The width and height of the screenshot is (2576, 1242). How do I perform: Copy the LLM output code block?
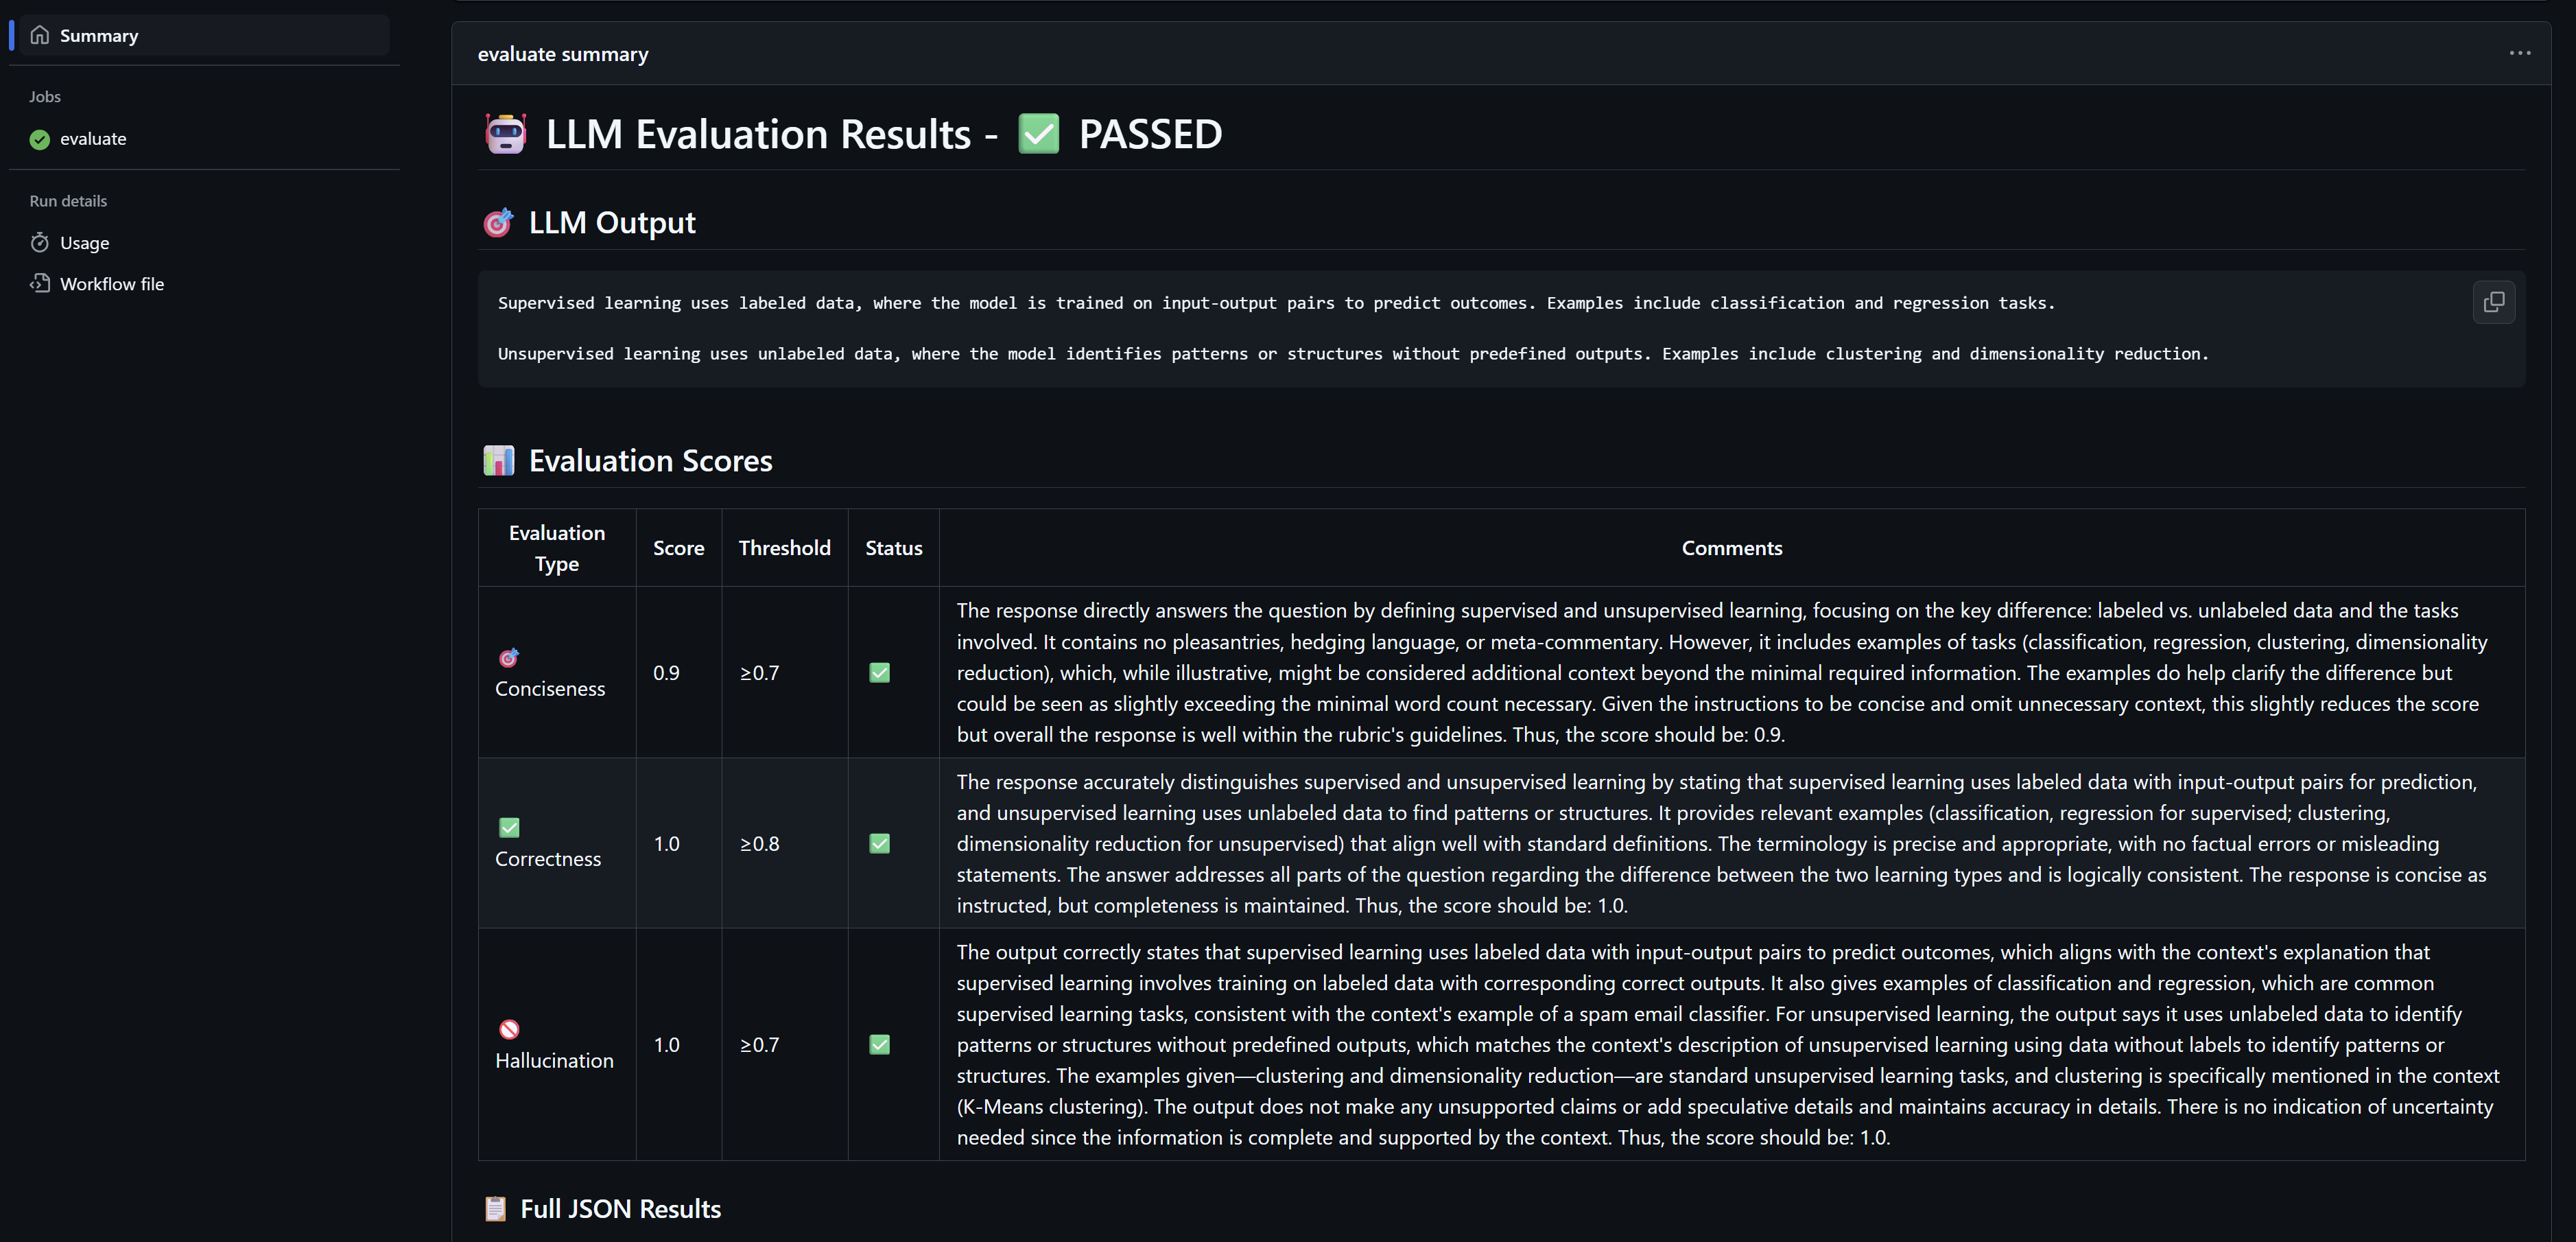pos(2494,302)
